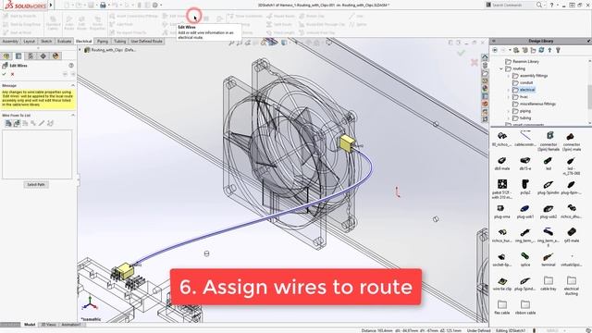The image size is (592, 333).
Task: Open the DisplayManager tab
Action: tap(55, 55)
